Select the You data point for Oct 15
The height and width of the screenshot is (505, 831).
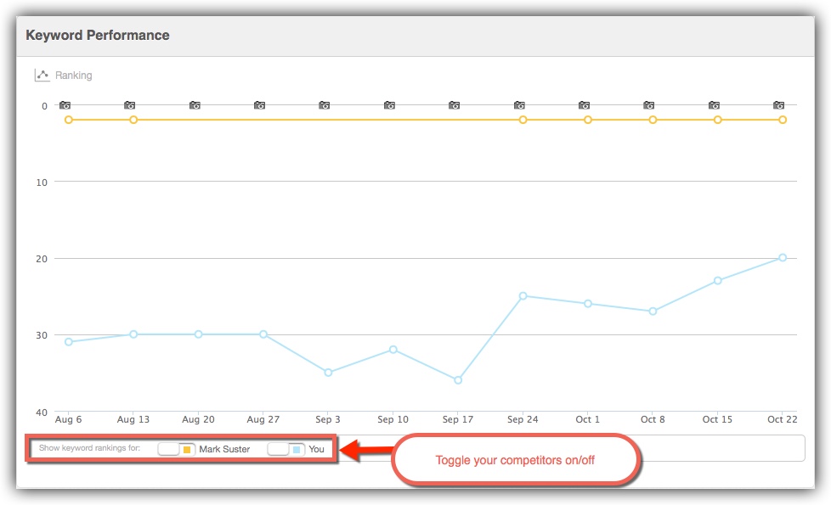pyautogui.click(x=718, y=281)
